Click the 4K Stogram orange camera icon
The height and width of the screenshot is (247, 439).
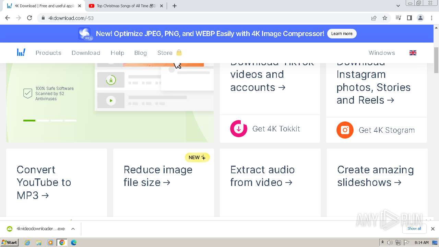345,130
